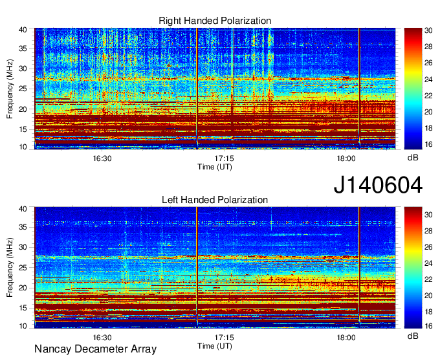
Task: Click "Frequency (MHz)" axis label of Right Handed plot
Action: (x=10, y=89)
